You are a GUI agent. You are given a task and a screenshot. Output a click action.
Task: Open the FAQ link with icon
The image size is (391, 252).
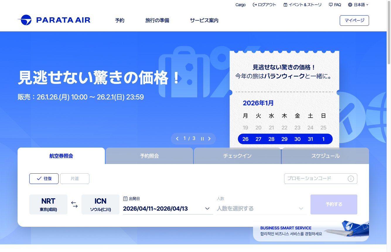[335, 5]
